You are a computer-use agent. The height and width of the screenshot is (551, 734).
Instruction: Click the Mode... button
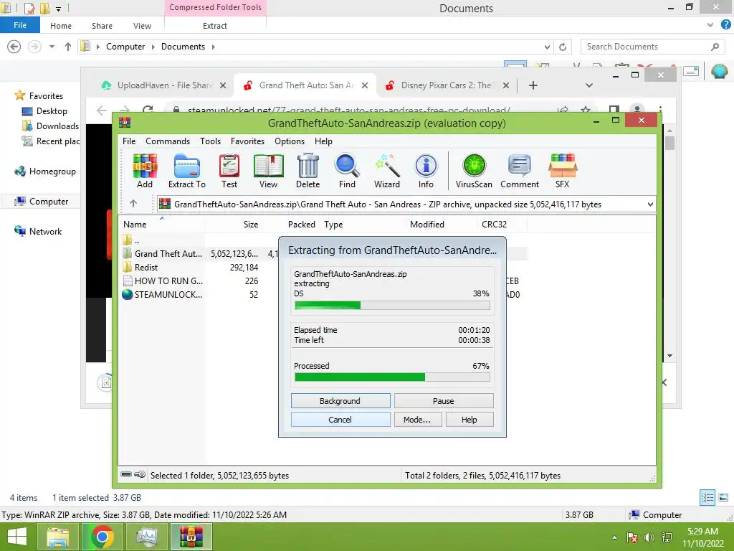(x=417, y=420)
